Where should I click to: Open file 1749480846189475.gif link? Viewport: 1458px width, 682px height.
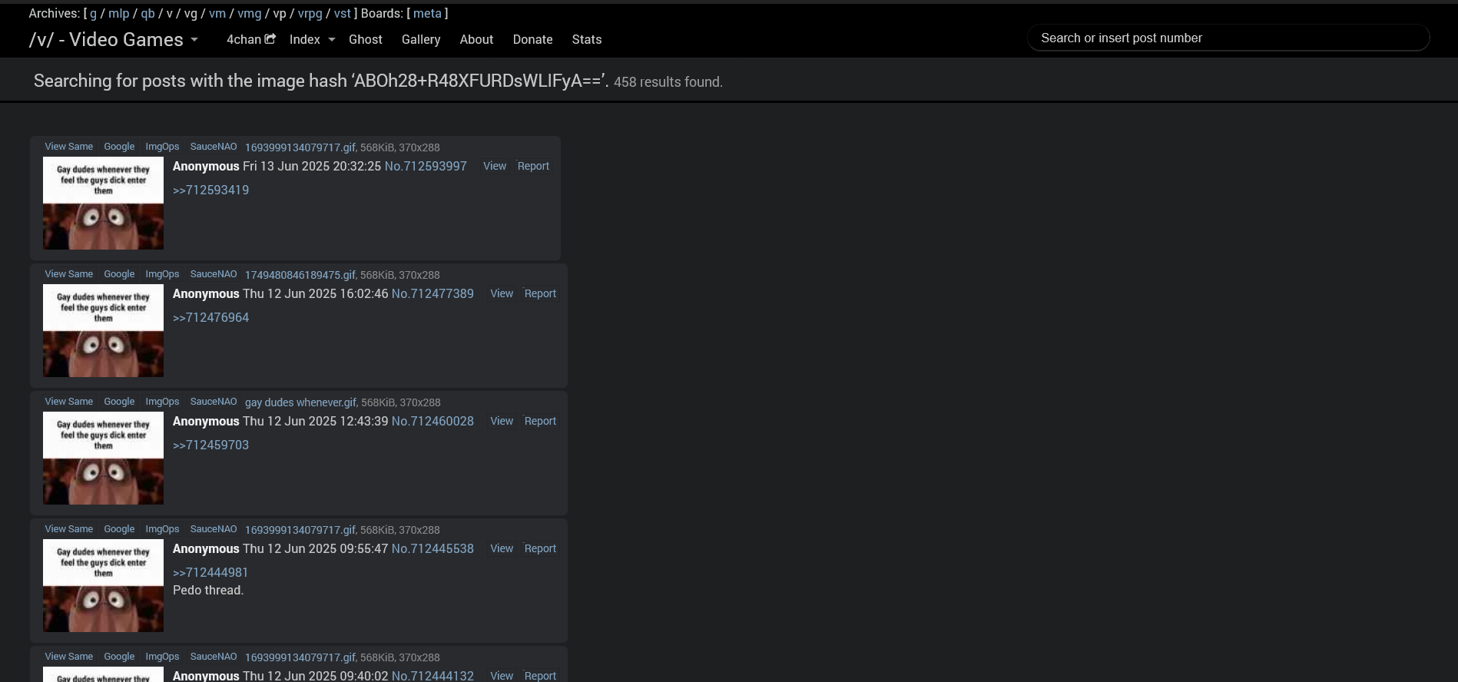(300, 275)
